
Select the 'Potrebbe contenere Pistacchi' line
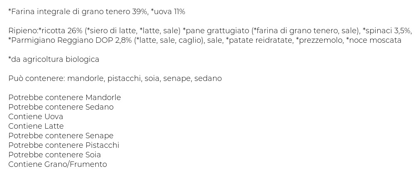pos(64,145)
